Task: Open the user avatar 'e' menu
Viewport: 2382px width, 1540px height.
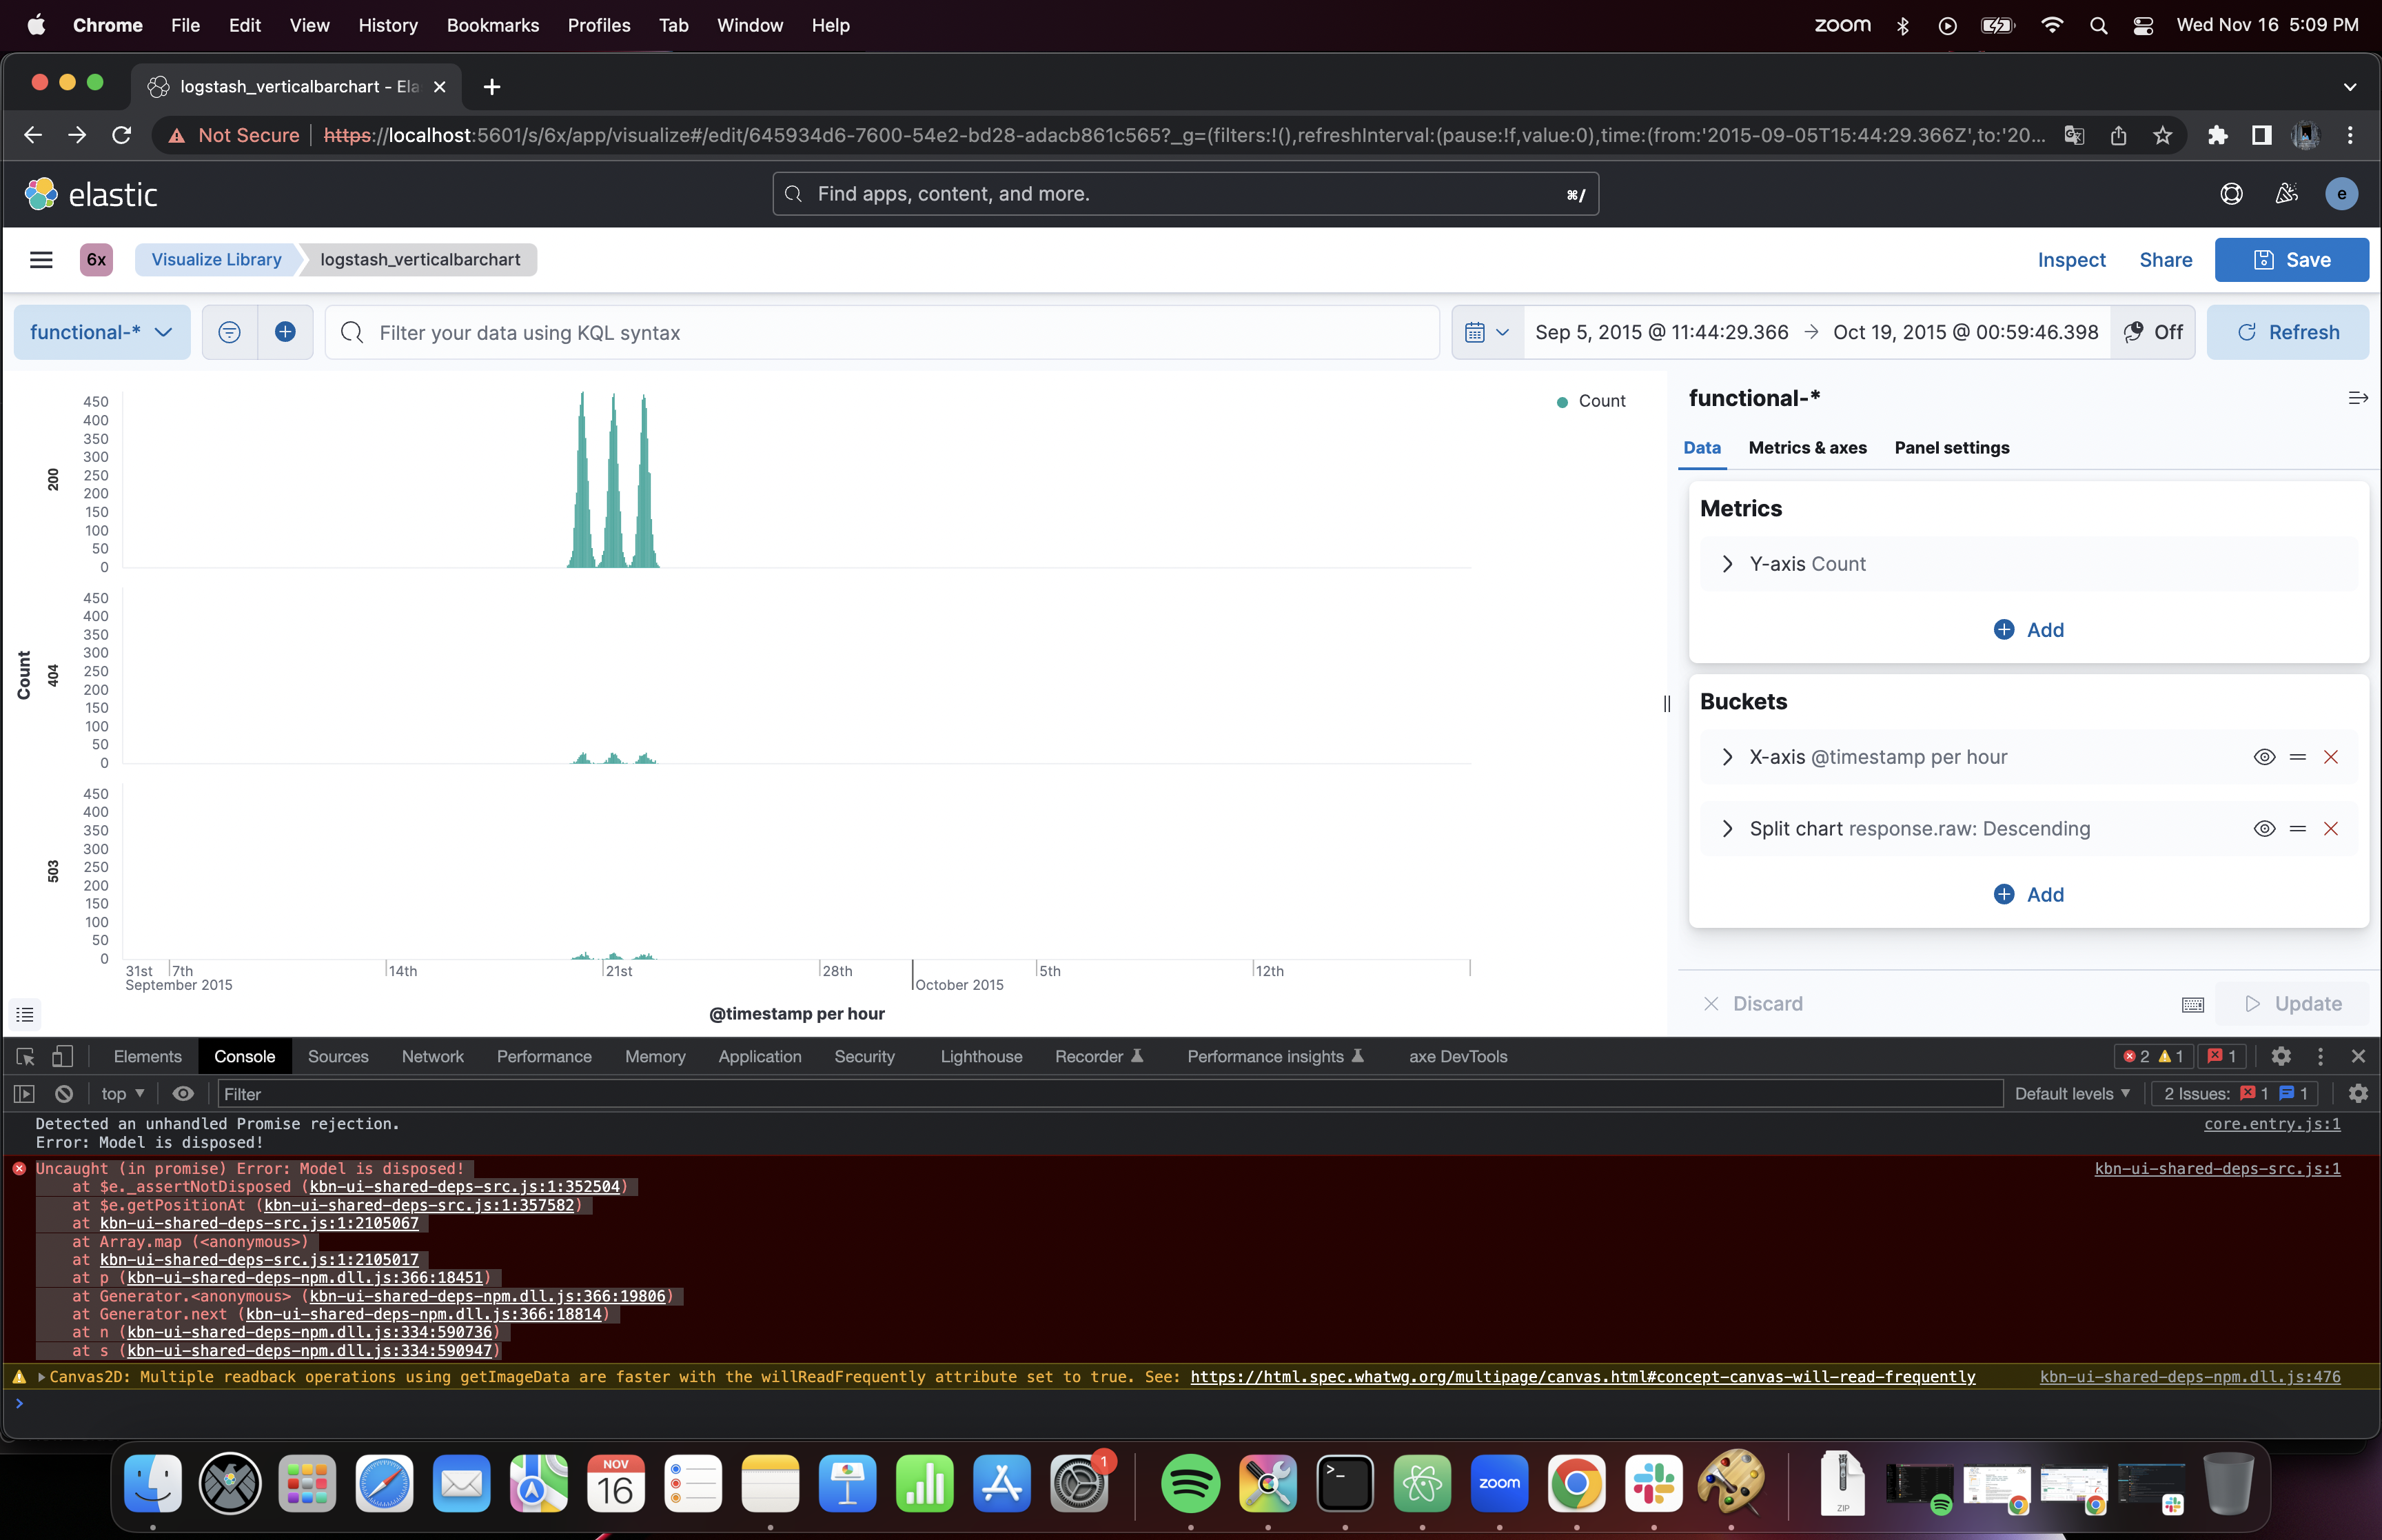Action: (x=2341, y=194)
